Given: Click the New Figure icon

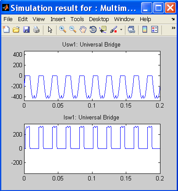Looking at the screenshot, I should point(6,29).
